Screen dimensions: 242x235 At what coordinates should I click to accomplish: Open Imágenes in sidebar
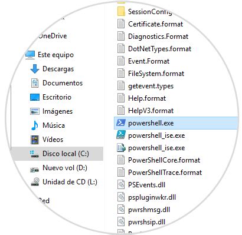pyautogui.click(x=57, y=111)
